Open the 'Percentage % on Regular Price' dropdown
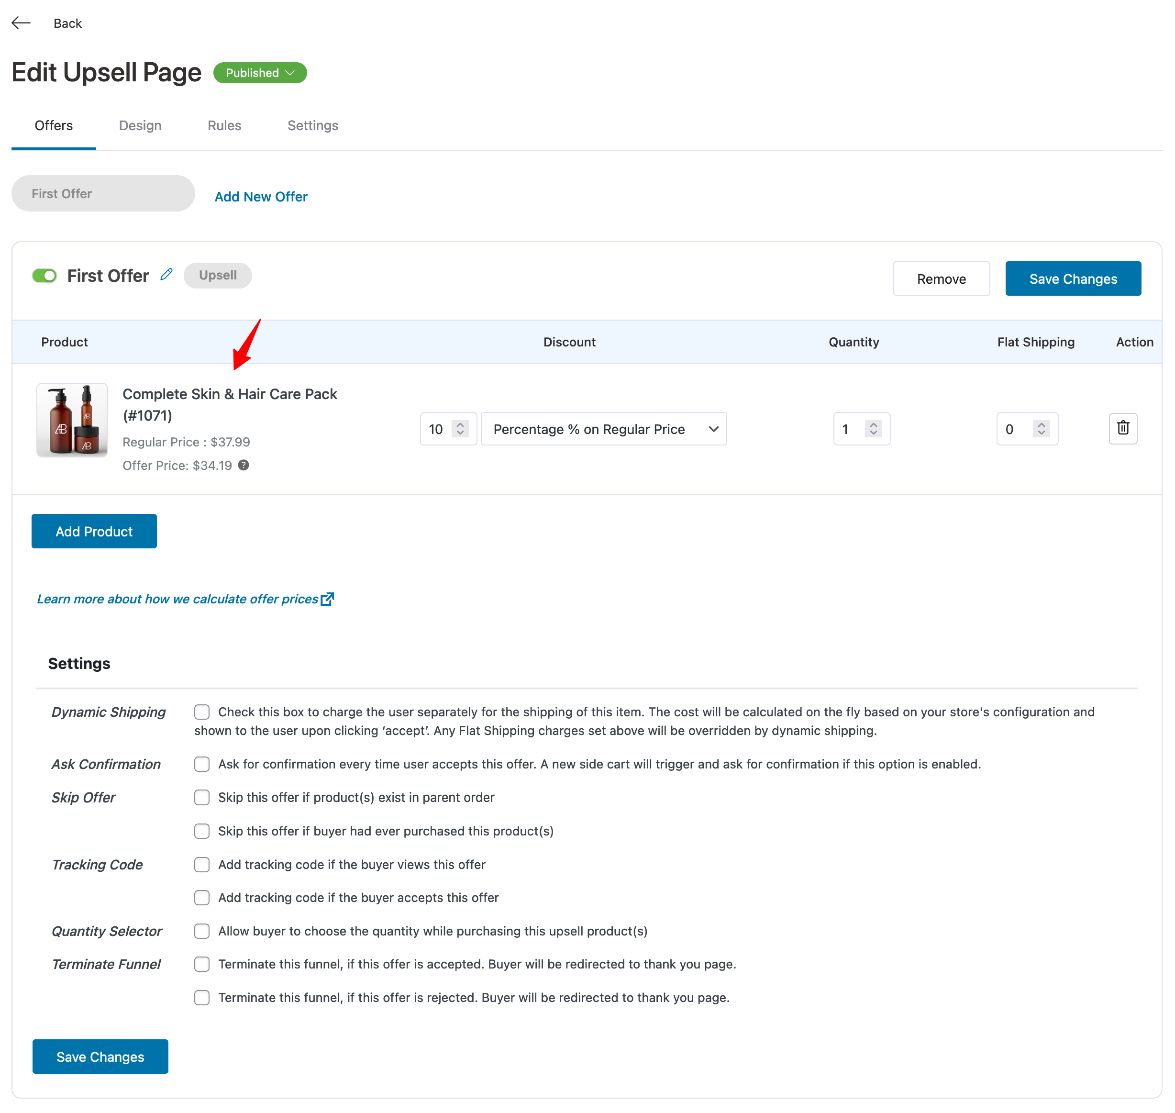Screen dimensions: 1175x1113 point(603,428)
